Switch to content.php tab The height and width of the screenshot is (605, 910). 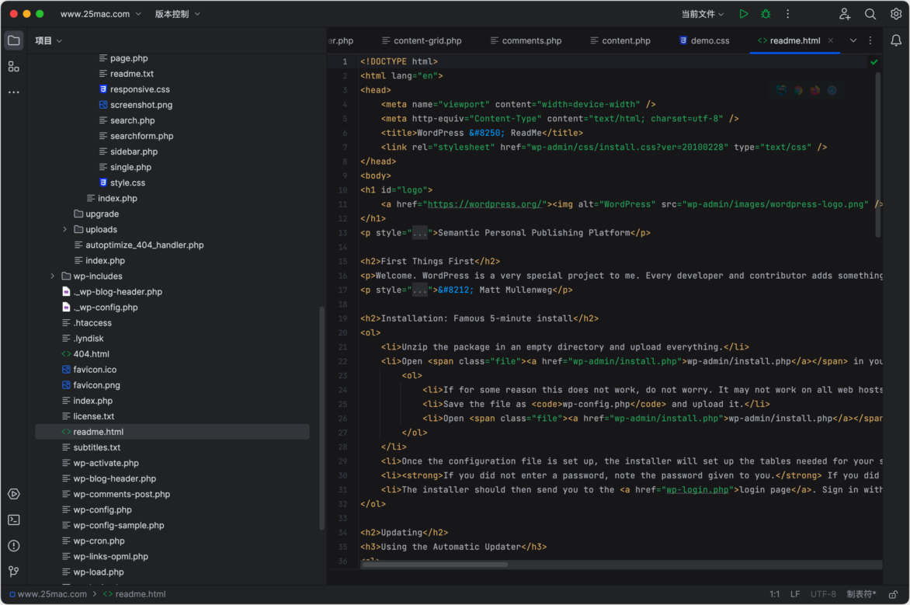pyautogui.click(x=620, y=40)
